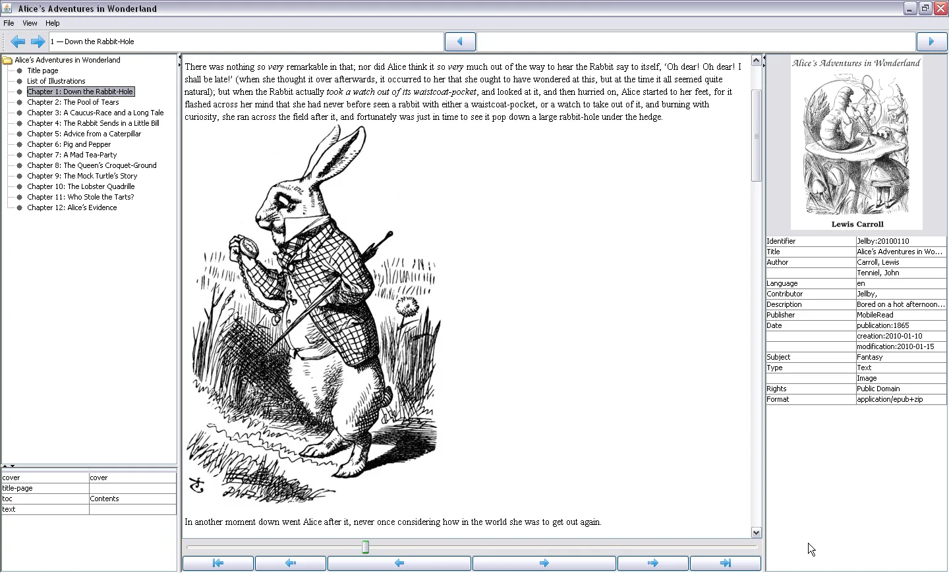This screenshot has width=949, height=573.
Task: Click the dashed right arrow skip-forward button
Action: tap(653, 563)
